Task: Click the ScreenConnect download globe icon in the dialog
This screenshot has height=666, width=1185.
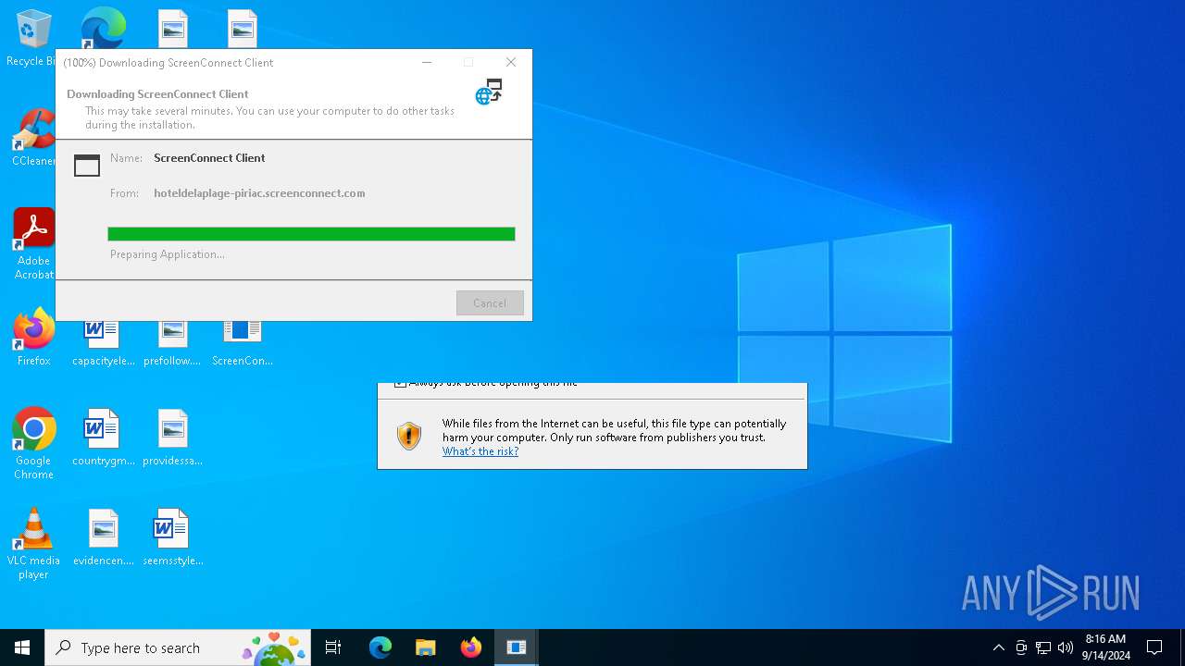Action: pos(489,92)
